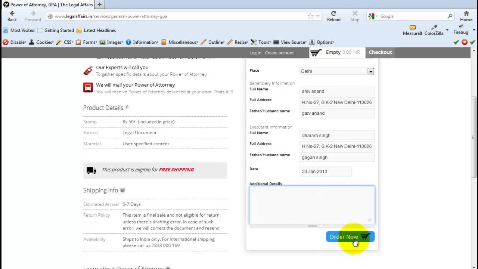Click the Additional Details text area
The height and width of the screenshot is (269, 478).
312,205
